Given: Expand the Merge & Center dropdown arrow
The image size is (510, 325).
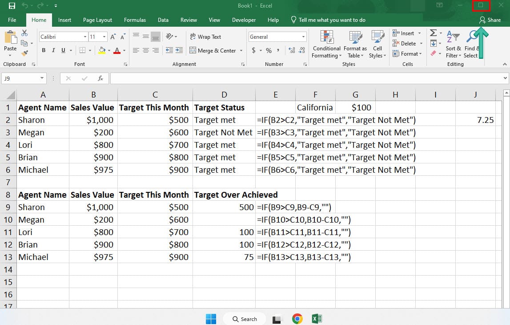Looking at the screenshot, I should tap(241, 50).
